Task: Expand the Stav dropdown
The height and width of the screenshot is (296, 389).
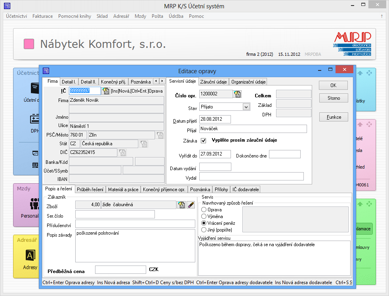Action: pos(246,107)
